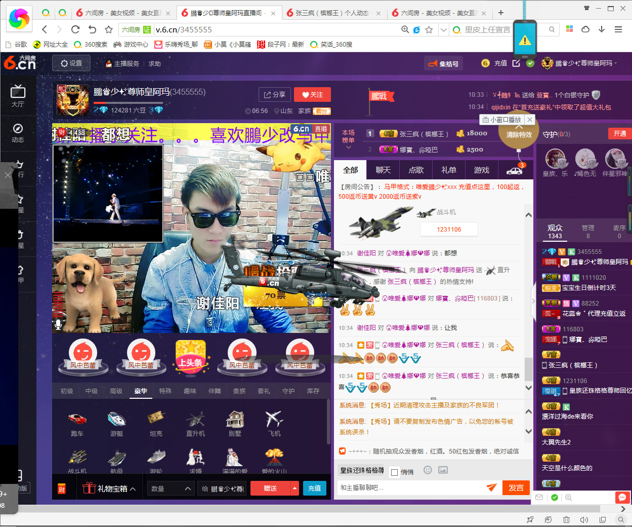Select the 别墅 villa gift
The height and width of the screenshot is (527, 632).
click(x=235, y=424)
